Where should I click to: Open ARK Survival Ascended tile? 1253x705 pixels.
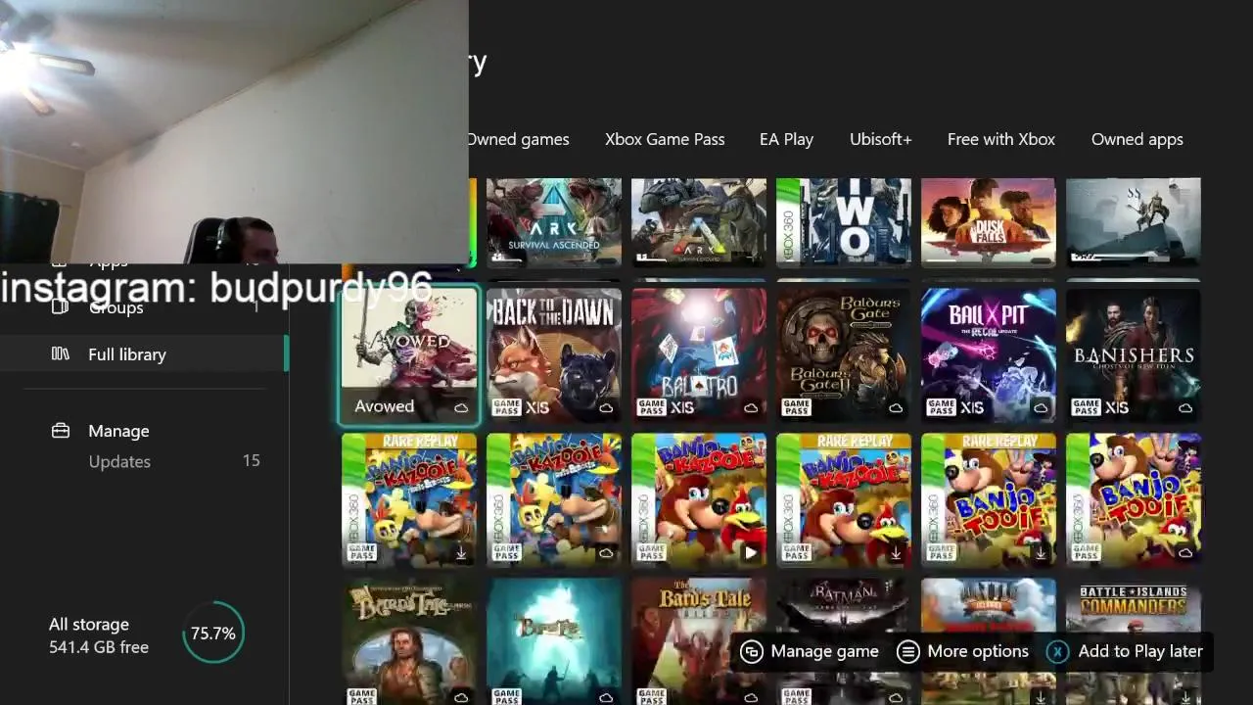[554, 222]
